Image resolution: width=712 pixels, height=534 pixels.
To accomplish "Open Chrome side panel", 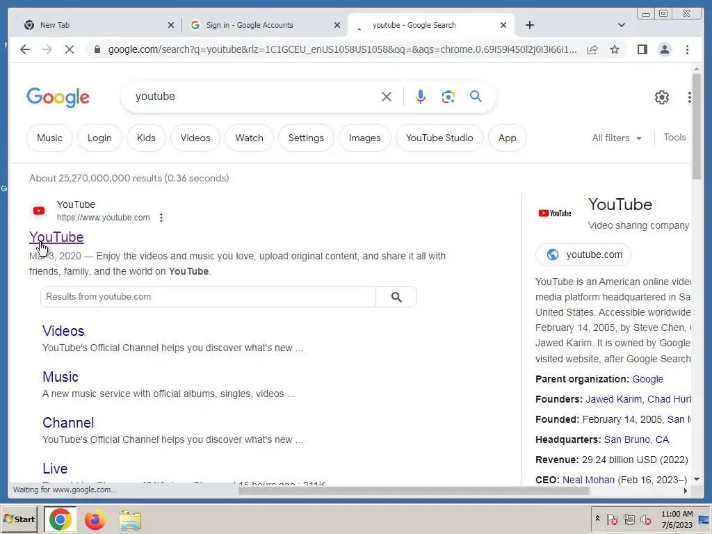I will [x=642, y=49].
